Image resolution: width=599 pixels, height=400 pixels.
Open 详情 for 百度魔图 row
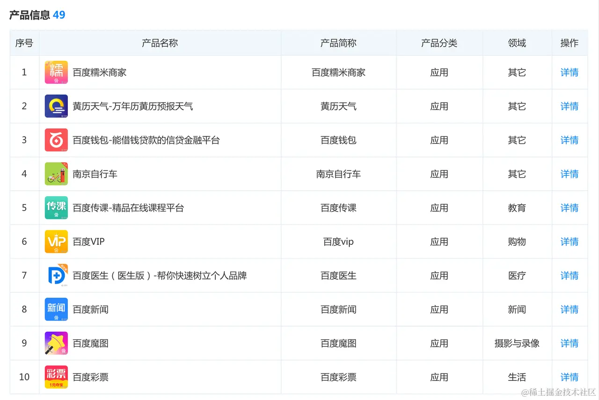coord(570,343)
